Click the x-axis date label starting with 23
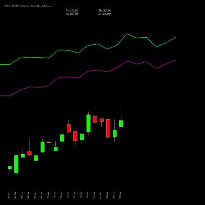Screen dimensions: 205x205 pyautogui.click(x=107, y=195)
